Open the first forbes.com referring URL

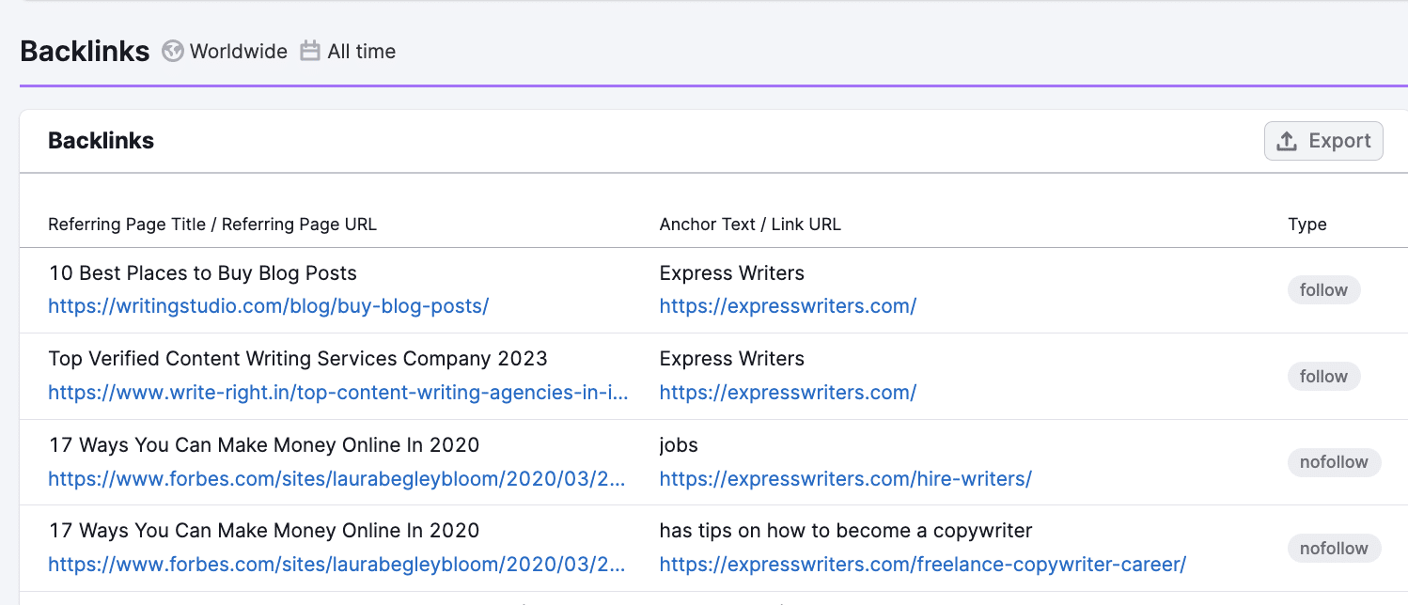coord(338,478)
